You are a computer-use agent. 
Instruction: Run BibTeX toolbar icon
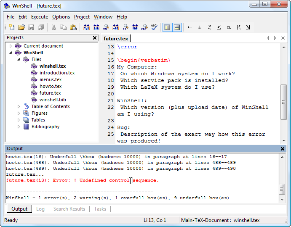coord(96,27)
